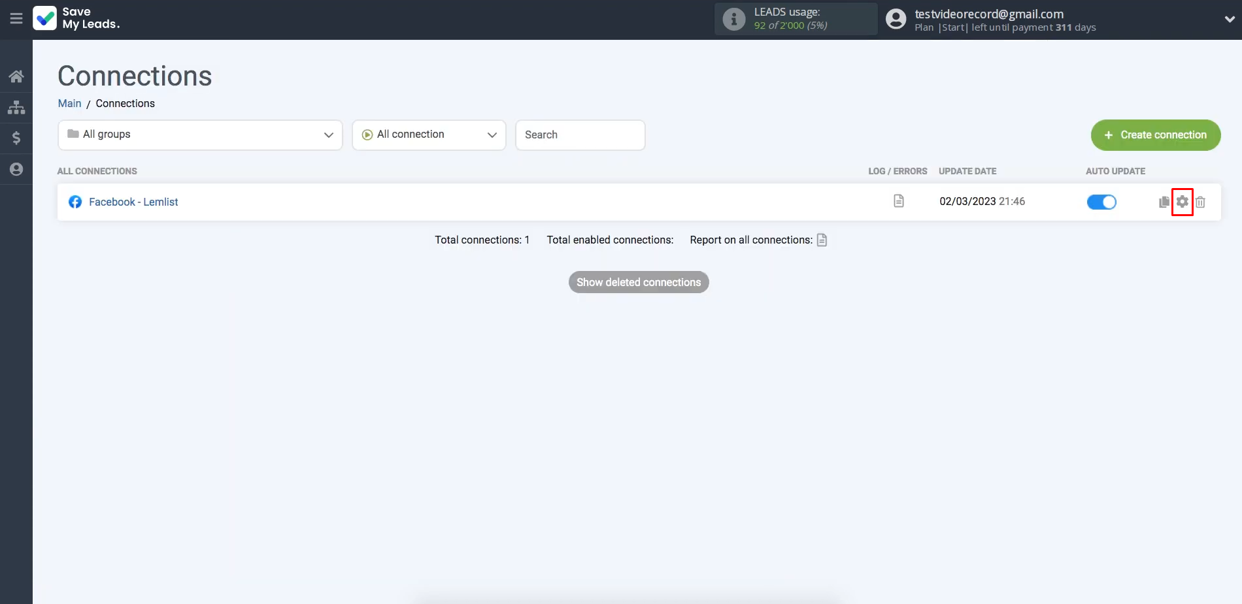Toggle auto update for Facebook - Lemlist
The width and height of the screenshot is (1242, 604).
point(1101,202)
